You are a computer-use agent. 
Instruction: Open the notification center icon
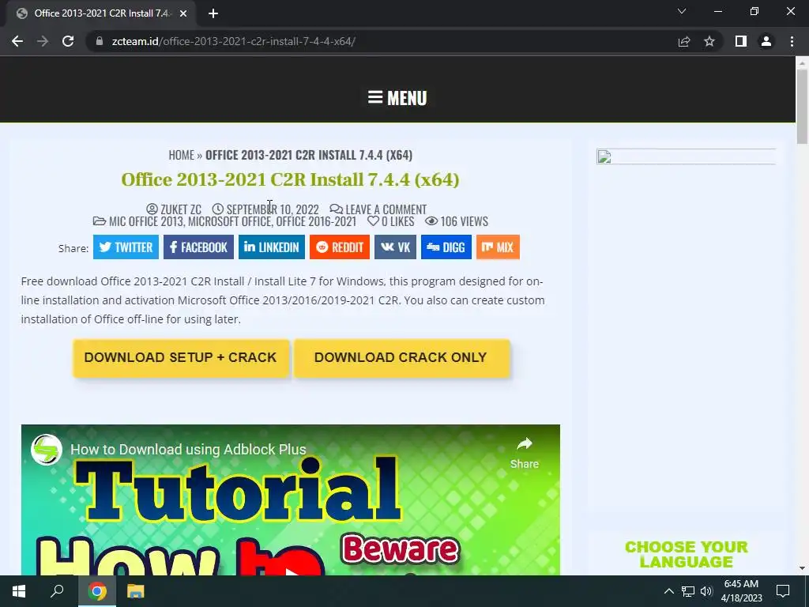click(x=783, y=591)
